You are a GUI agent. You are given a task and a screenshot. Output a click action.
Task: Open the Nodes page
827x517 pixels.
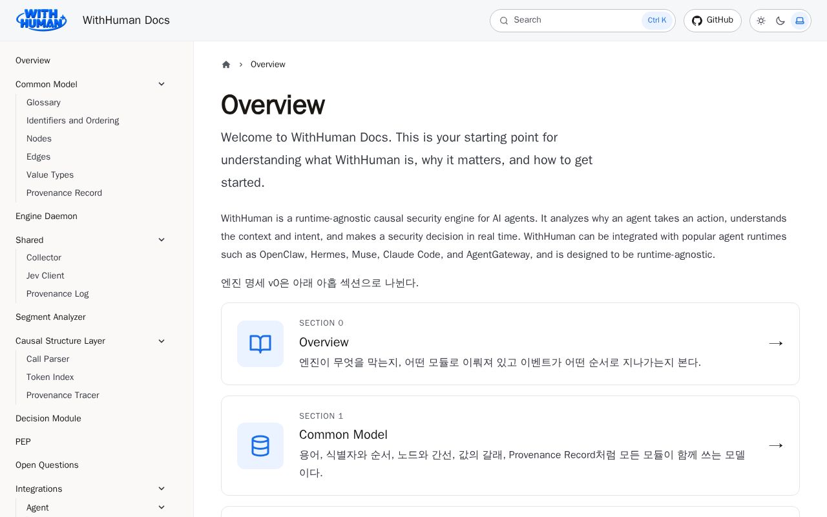[x=39, y=139]
